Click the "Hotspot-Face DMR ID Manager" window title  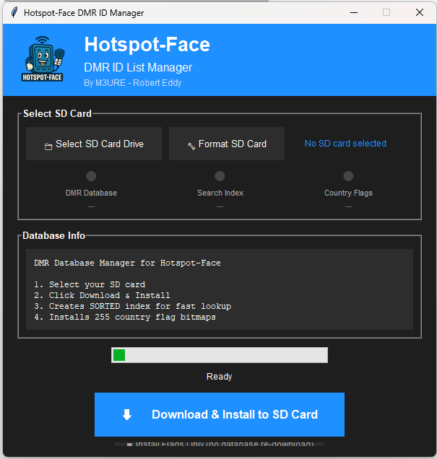tap(84, 13)
